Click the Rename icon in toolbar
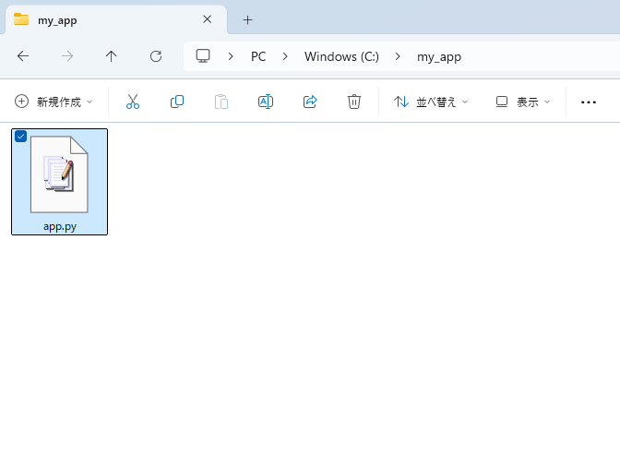The width and height of the screenshot is (620, 468). [x=266, y=102]
